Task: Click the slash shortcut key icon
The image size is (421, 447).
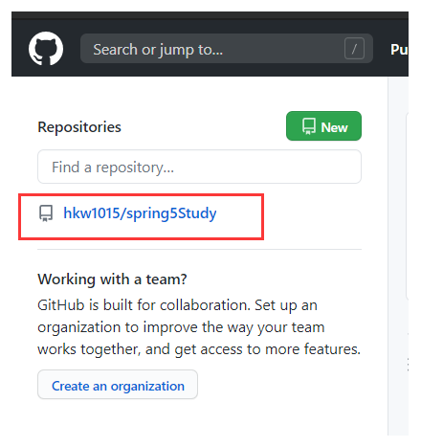Action: click(354, 49)
